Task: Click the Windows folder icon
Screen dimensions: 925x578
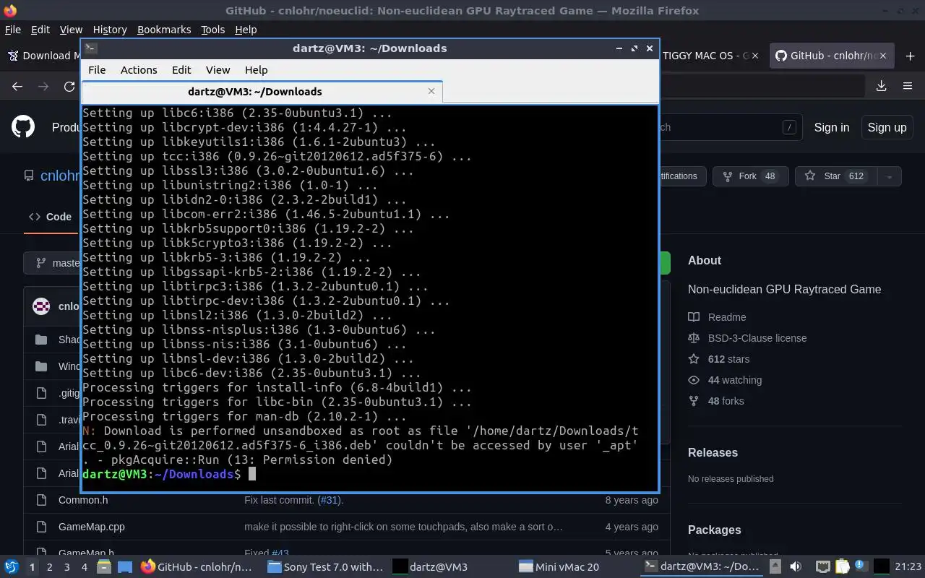Action: click(41, 366)
